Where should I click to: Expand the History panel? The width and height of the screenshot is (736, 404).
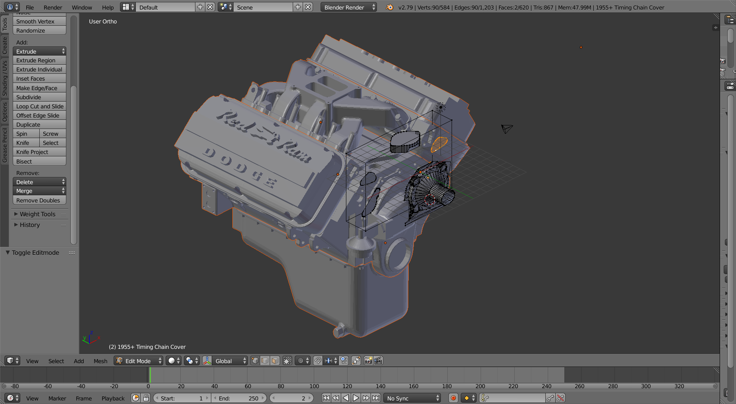click(30, 225)
